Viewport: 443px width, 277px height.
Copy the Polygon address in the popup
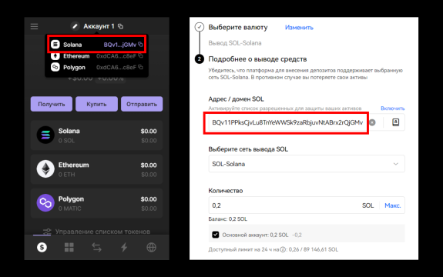140,67
